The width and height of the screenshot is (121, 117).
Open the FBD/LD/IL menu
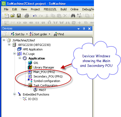click(50, 9)
